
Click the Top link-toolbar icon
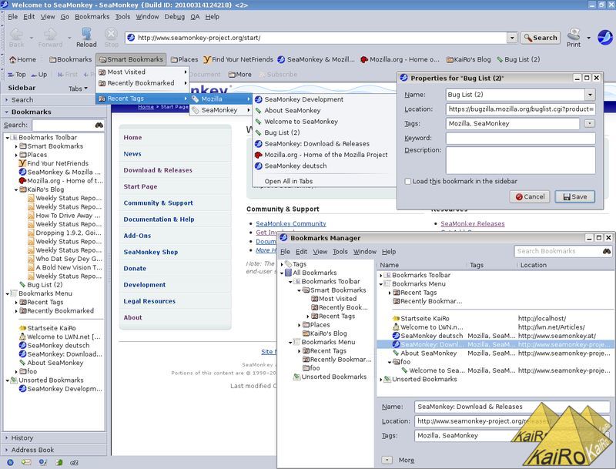click(10, 75)
